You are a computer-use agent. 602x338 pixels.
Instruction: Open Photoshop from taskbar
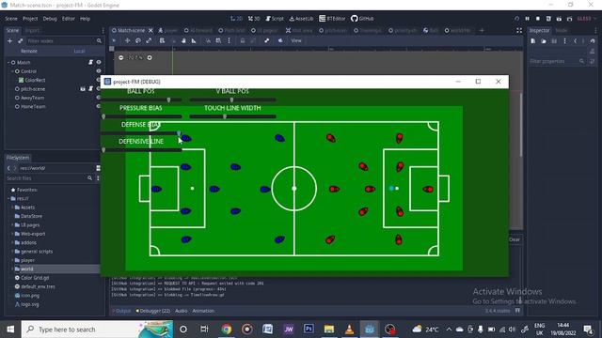click(309, 330)
